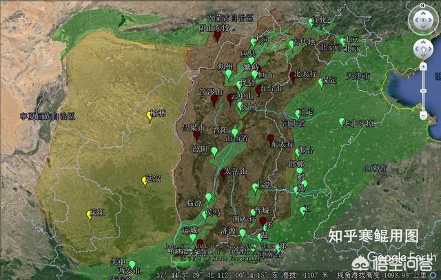Click the 北太行 red placemark pin
Viewport: 441px width, 280px height.
tap(293, 77)
